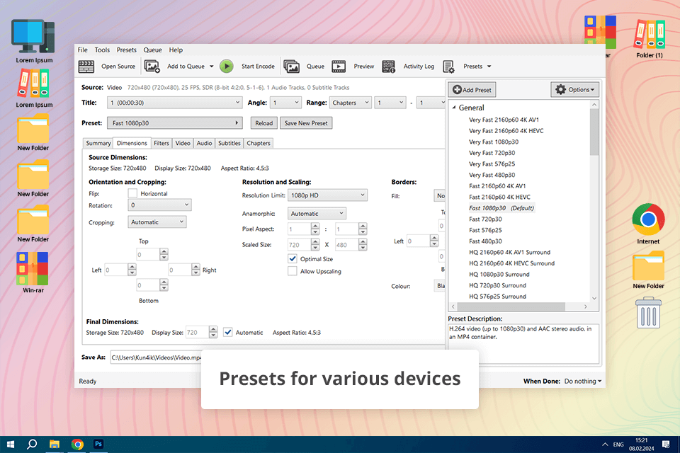Click the Open Source clapperboard icon

tap(86, 67)
